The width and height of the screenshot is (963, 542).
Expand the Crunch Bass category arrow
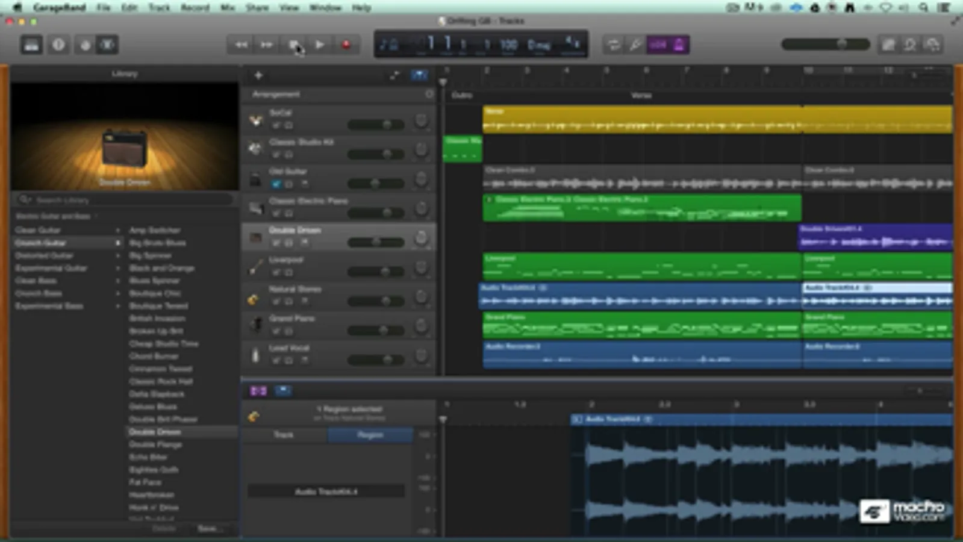coord(118,293)
